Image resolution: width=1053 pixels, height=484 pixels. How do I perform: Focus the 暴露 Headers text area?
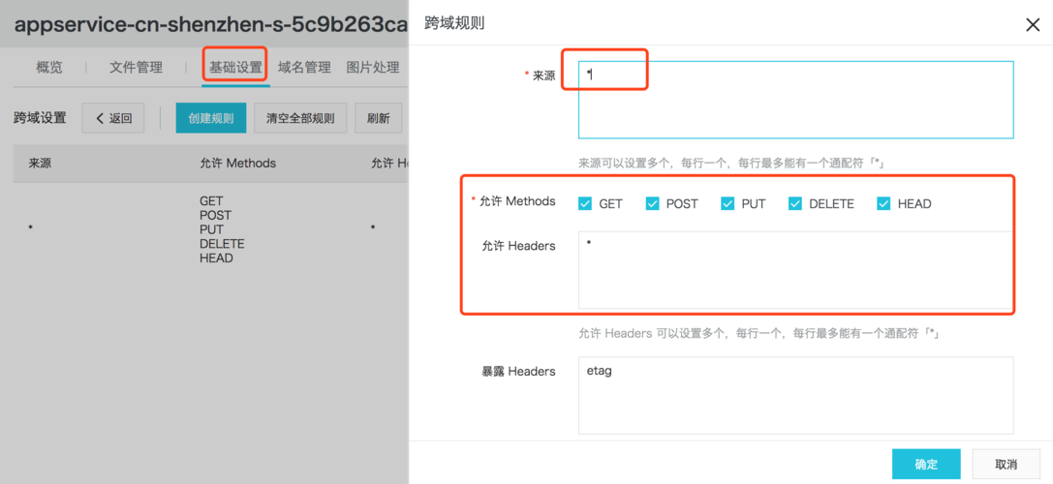795,395
